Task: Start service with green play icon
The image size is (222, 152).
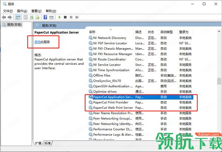Action: tap(60, 17)
